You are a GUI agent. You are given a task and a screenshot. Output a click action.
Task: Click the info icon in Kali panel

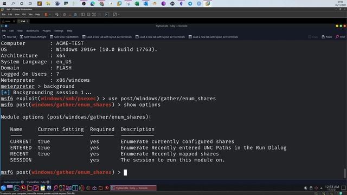pyautogui.click(x=75, y=188)
